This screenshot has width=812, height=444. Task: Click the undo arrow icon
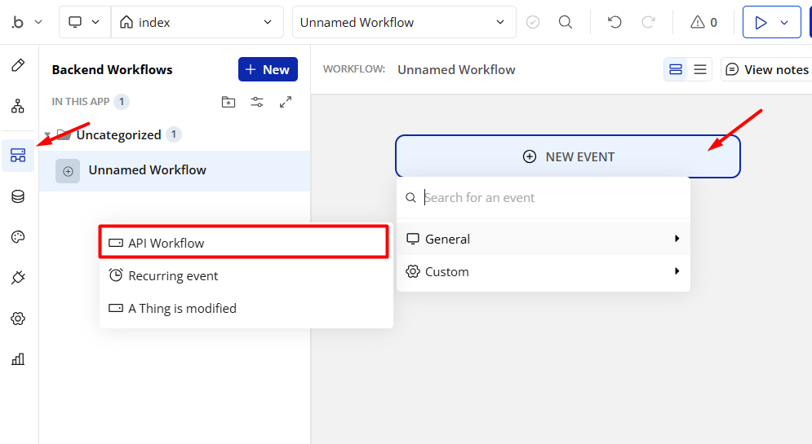coord(615,22)
